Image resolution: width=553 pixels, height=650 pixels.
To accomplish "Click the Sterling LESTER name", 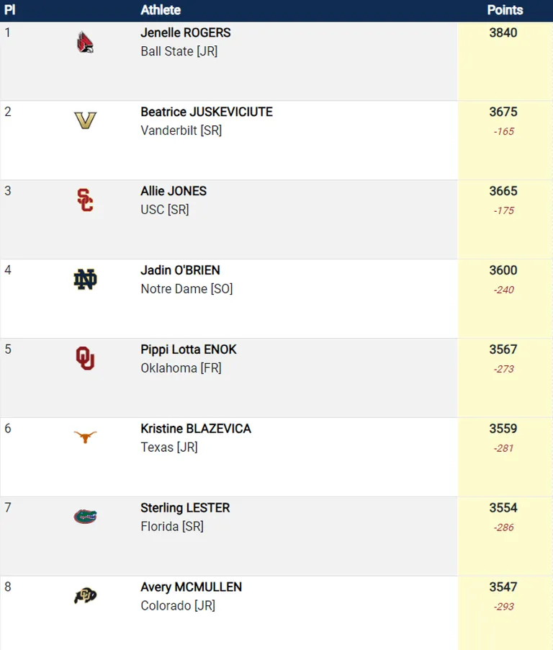I will 185,508.
